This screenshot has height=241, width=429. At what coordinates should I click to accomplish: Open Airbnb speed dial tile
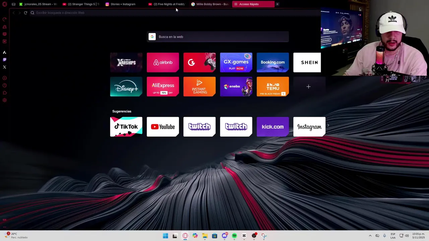point(163,62)
